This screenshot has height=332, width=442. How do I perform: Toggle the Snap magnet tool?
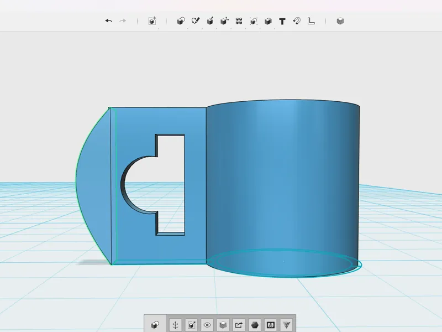click(297, 21)
